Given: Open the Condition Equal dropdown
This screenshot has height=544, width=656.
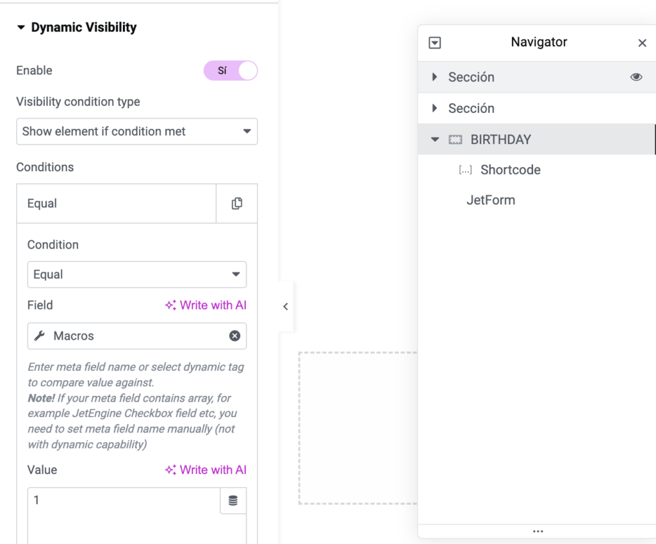Looking at the screenshot, I should [136, 274].
